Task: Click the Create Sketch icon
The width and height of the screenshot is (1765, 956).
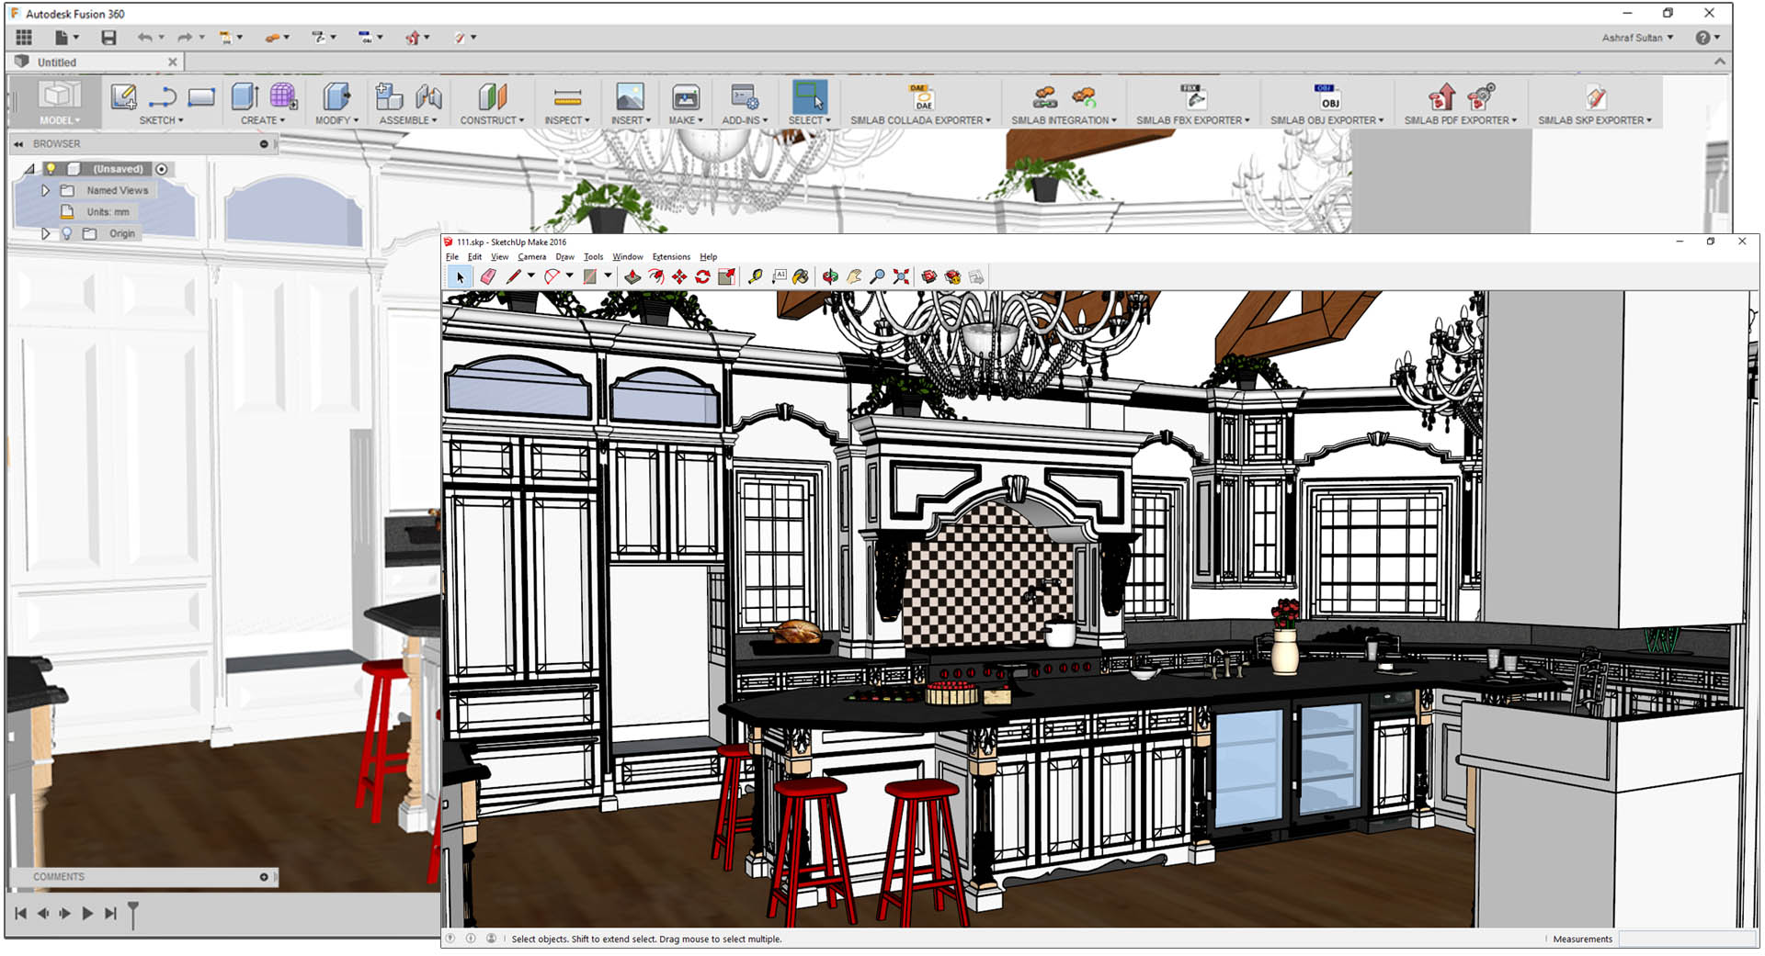Action: (x=123, y=96)
